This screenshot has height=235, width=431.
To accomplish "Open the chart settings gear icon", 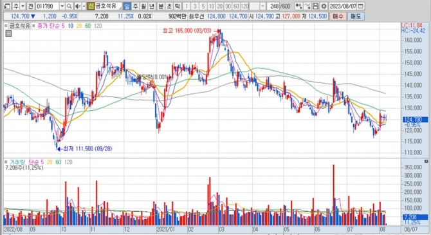I will [324, 6].
